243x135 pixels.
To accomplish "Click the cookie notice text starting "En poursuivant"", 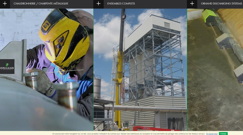I will tap(129, 134).
